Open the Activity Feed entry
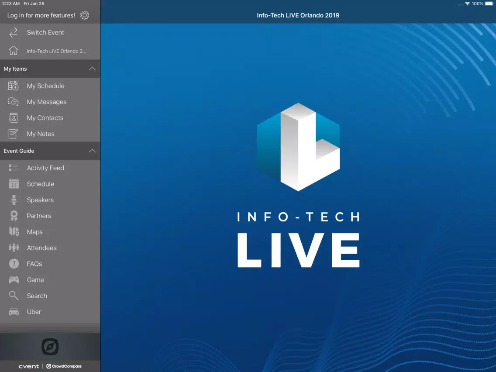 coord(50,168)
